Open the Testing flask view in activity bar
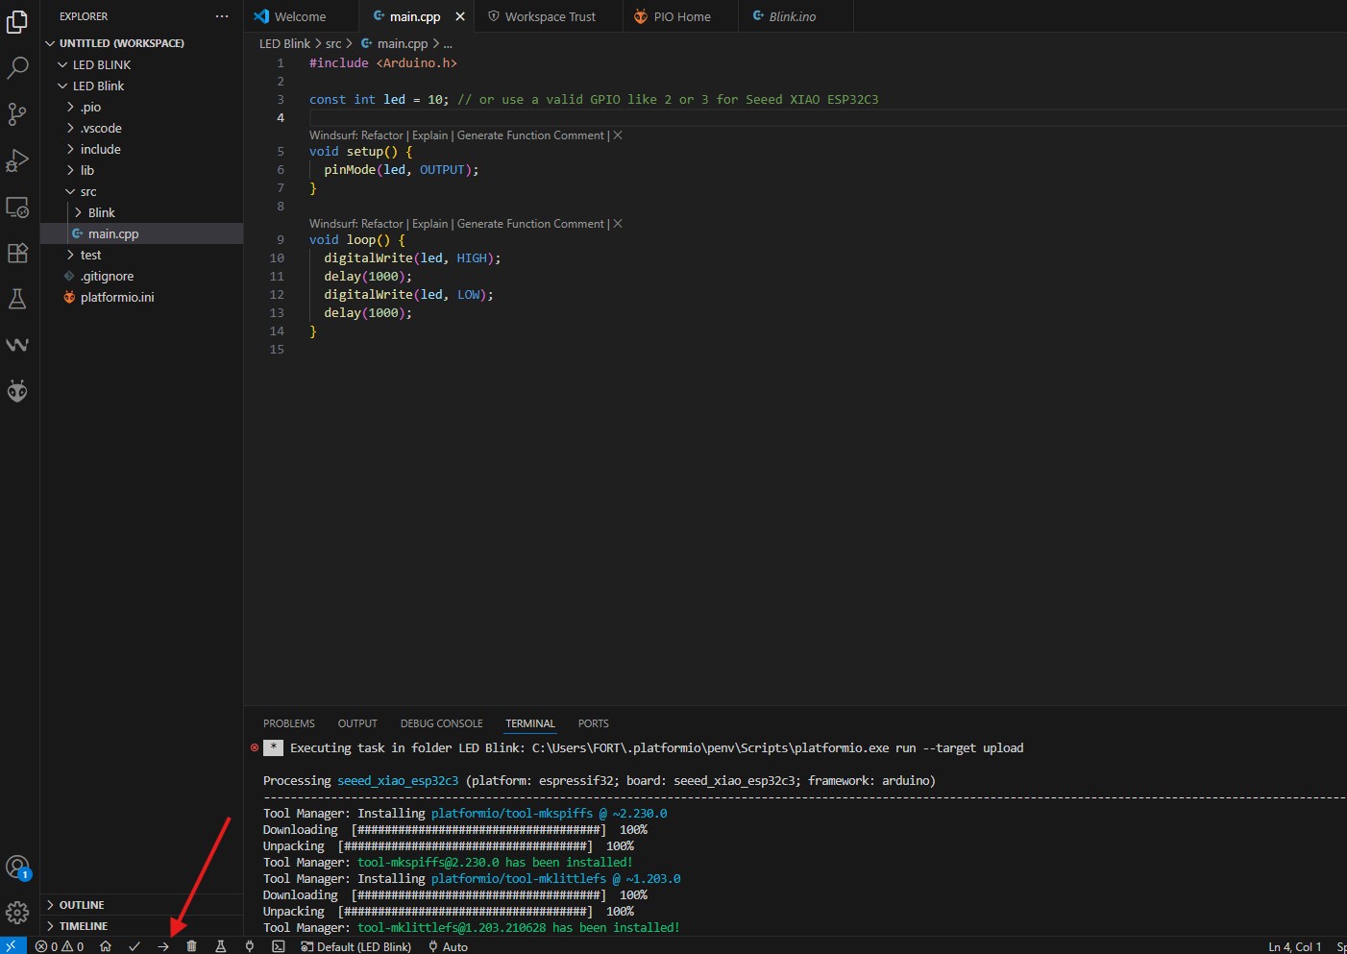 tap(17, 299)
